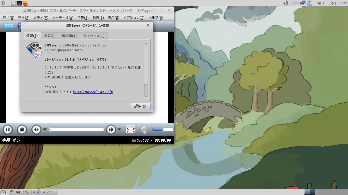
Task: Launch the file manager from the panel
Action: pyautogui.click(x=13, y=3)
